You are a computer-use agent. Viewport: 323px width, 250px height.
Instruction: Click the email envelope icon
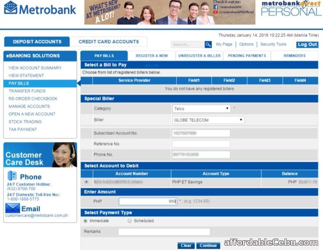pos(12,208)
